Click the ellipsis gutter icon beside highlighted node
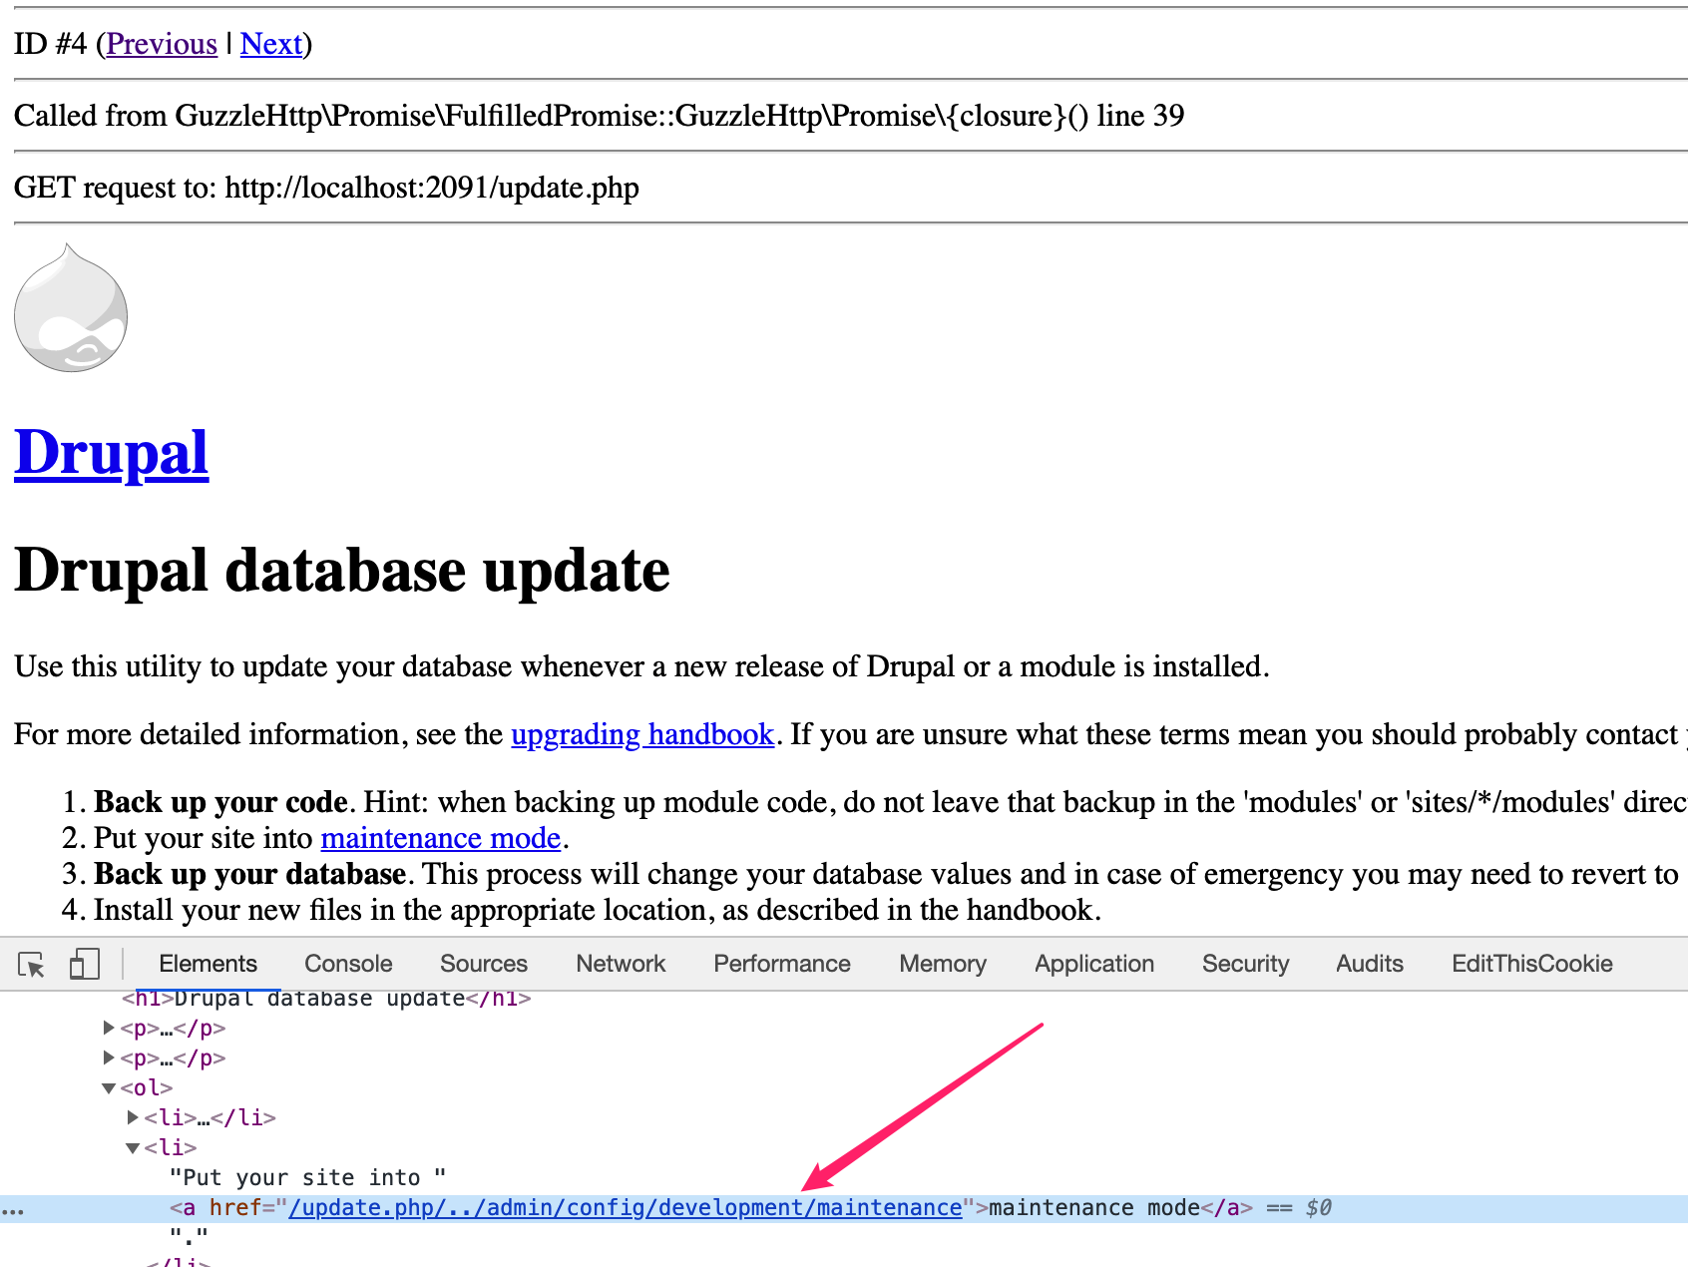Image resolution: width=1688 pixels, height=1267 pixels. (14, 1207)
